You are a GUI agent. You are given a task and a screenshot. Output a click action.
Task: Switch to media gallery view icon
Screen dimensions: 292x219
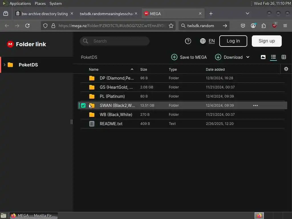[263, 57]
